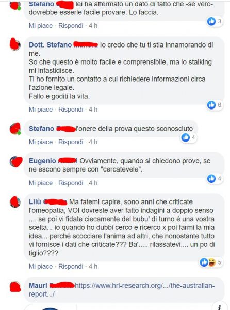Click Rispondi under Dott. Stefano's comment
The image size is (230, 310).
[x=71, y=110]
